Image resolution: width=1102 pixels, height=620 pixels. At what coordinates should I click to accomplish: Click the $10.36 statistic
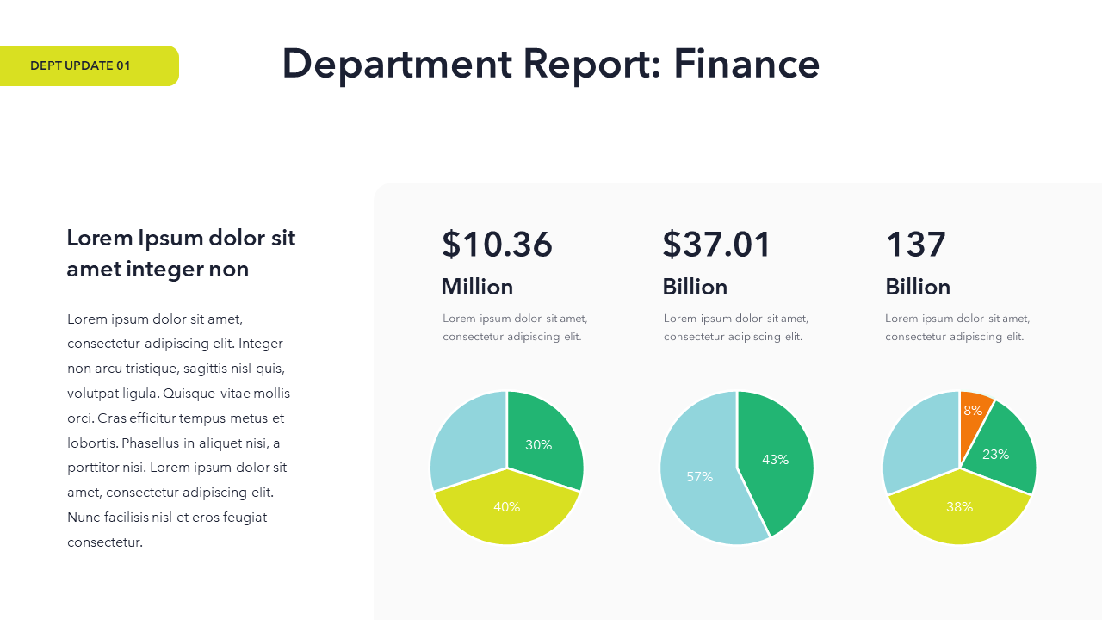497,245
